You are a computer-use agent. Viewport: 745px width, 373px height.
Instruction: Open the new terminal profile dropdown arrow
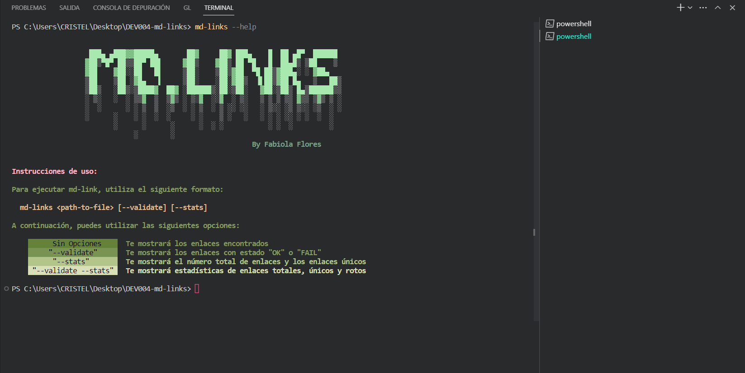pos(690,8)
